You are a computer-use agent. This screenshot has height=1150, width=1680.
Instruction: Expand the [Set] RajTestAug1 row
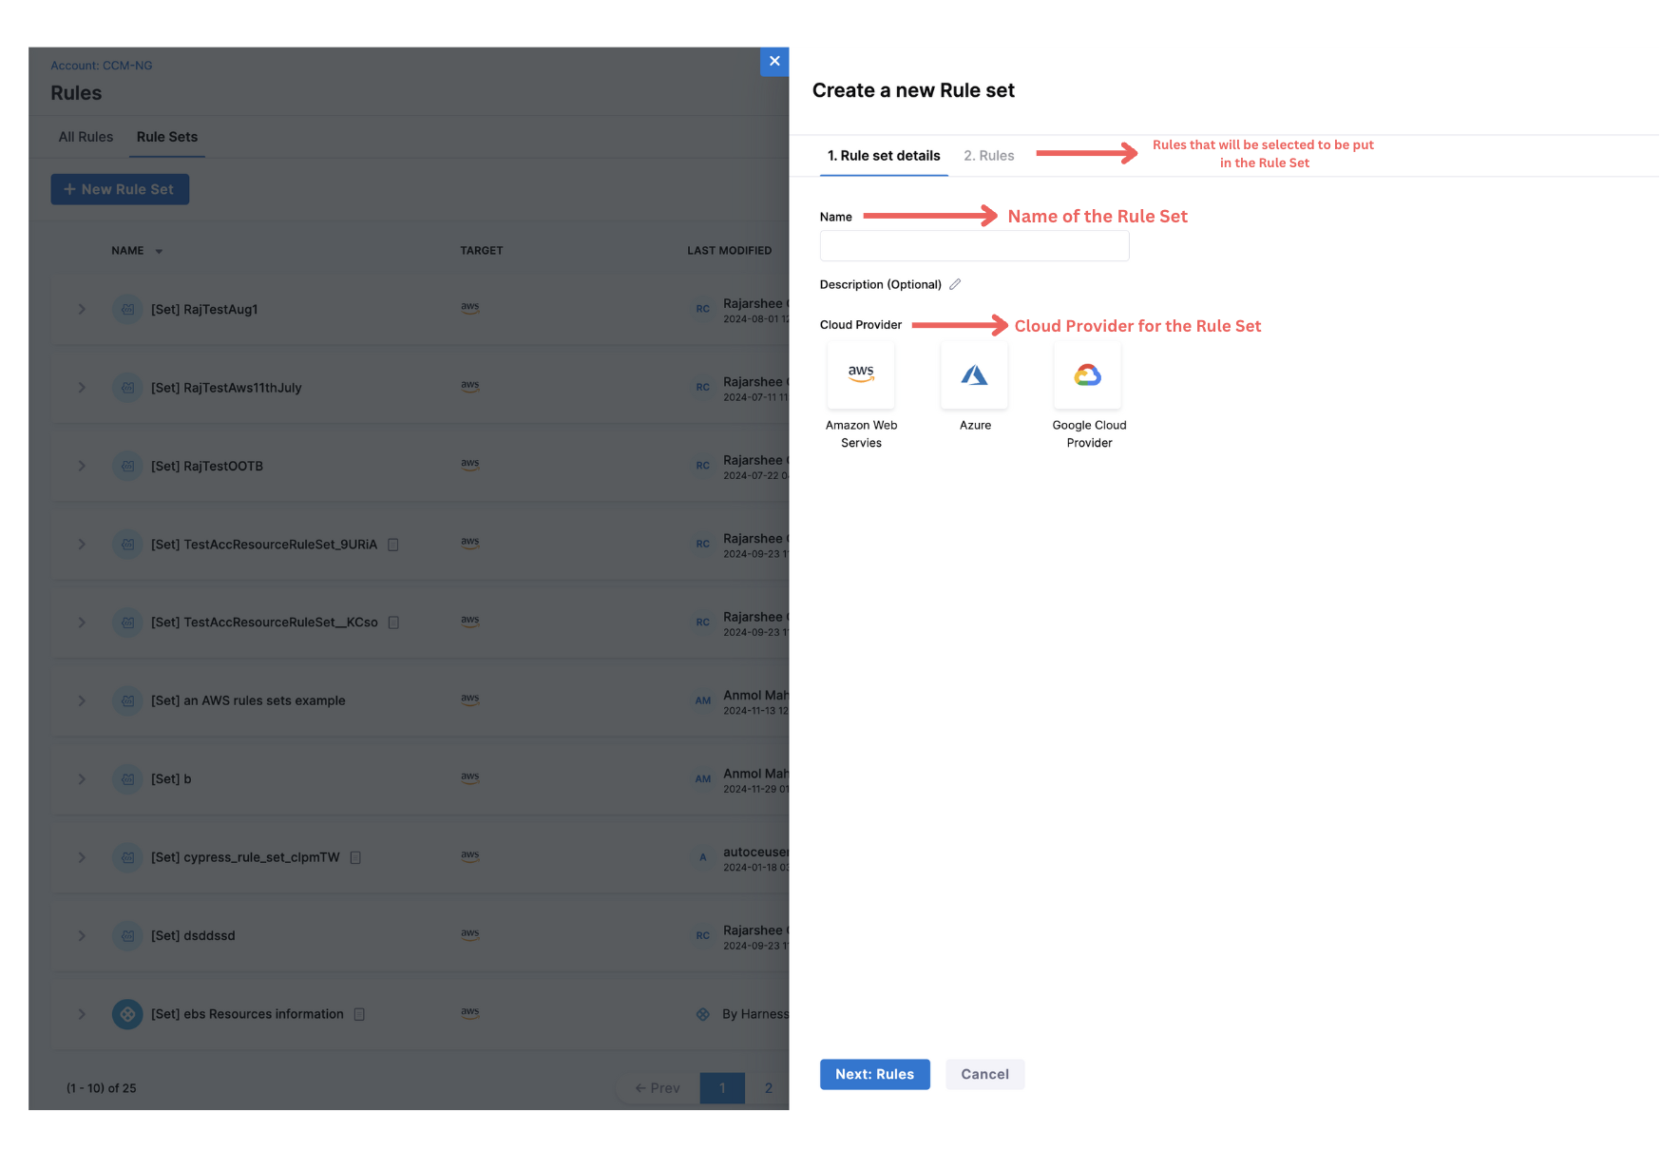82,309
